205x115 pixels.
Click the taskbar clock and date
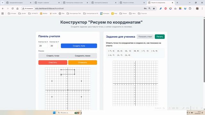coord(198,113)
